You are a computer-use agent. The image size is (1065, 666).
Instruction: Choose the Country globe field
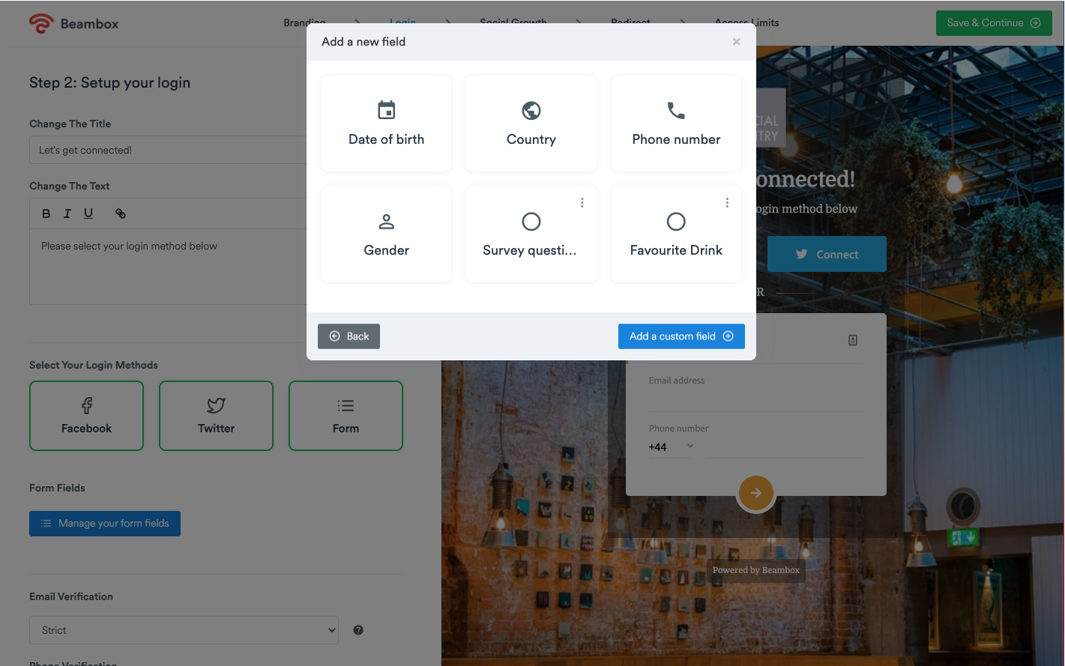click(x=531, y=124)
